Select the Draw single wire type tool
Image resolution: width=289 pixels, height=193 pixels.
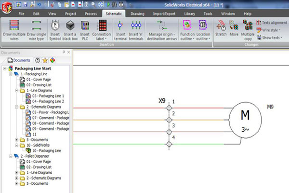point(37,28)
